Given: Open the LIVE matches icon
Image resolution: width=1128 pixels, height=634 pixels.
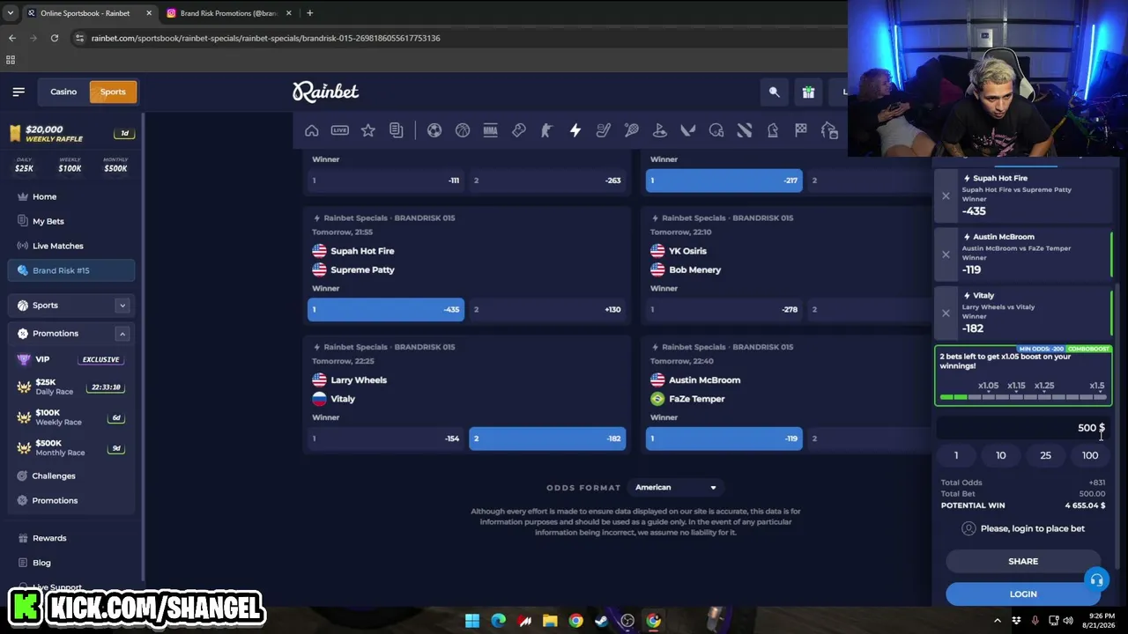Looking at the screenshot, I should pos(340,130).
